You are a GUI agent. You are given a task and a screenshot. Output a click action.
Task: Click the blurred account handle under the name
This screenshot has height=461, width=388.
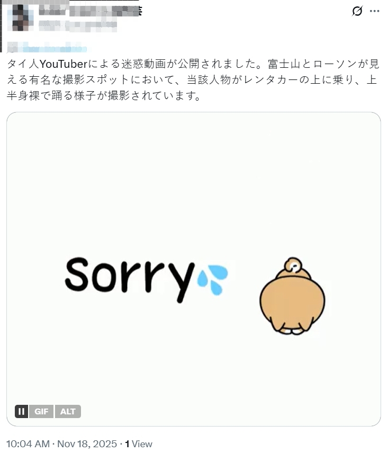[x=78, y=26]
